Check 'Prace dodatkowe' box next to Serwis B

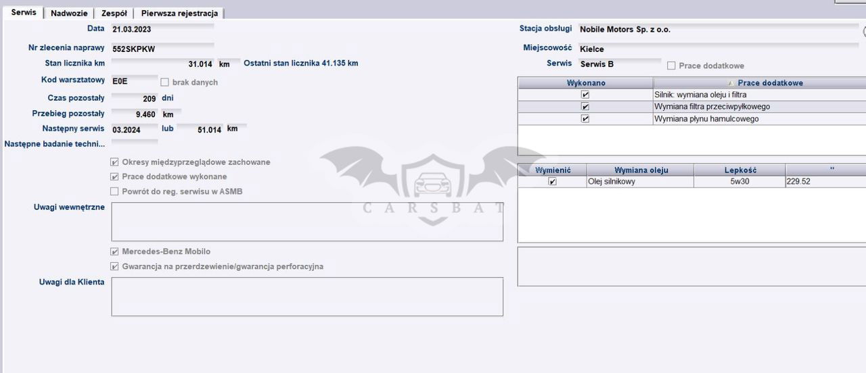[671, 66]
